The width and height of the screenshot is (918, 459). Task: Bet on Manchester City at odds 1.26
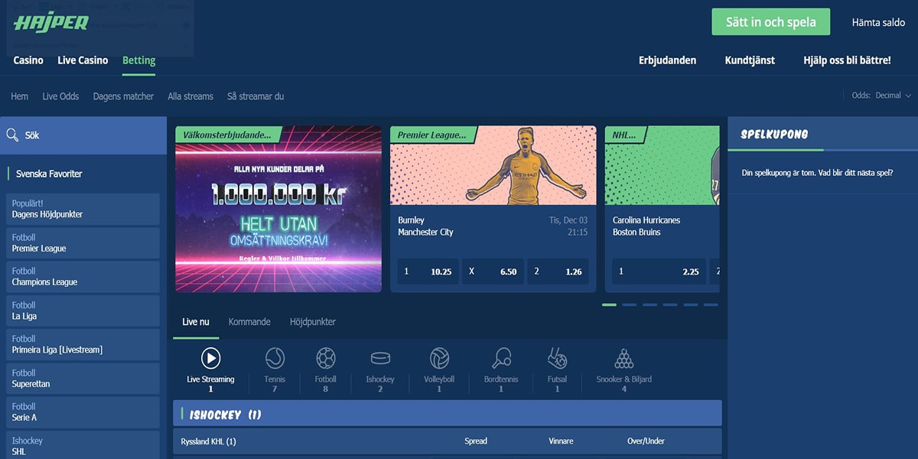tap(558, 271)
